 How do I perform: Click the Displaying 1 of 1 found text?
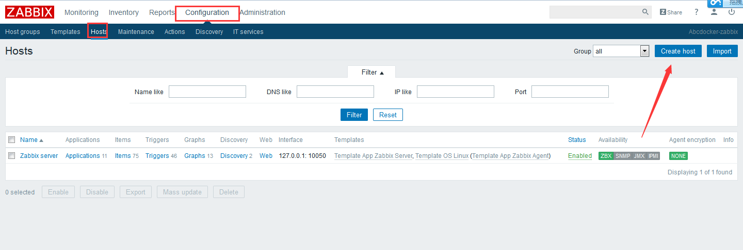point(700,172)
